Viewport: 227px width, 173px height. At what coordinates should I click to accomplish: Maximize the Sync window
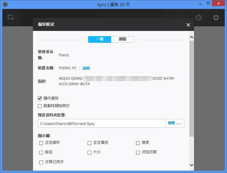tap(208, 4)
